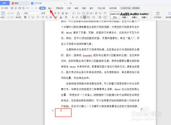This screenshot has width=171, height=125.
Task: Open the File menu
Action: [4, 8]
